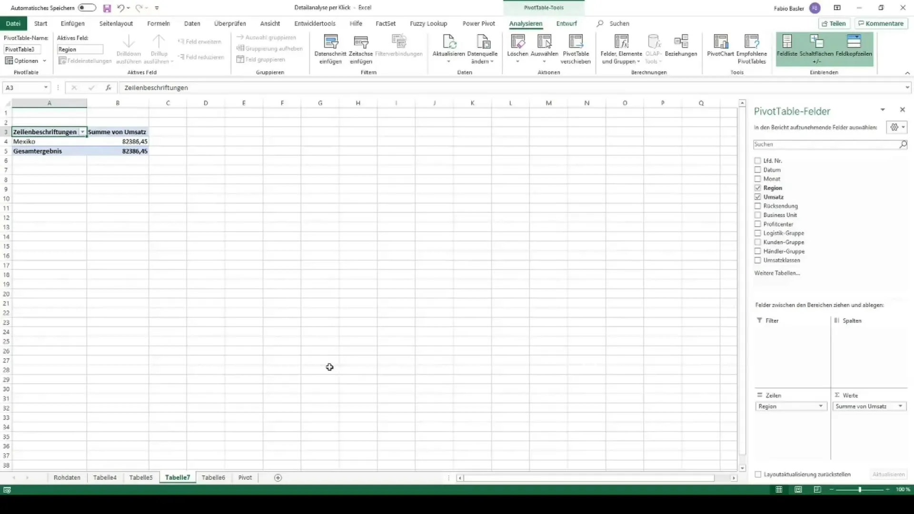Click the search magnifier in field list
This screenshot has height=514, width=914.
(903, 144)
